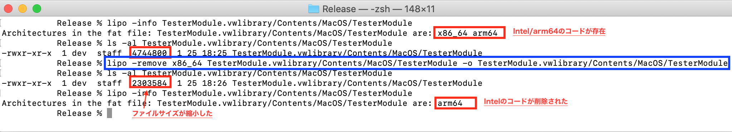Click the annotation "ファイルサイズが縮小した"

172,113
